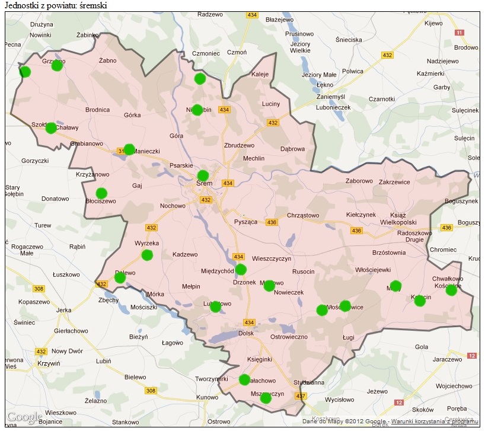
Task: Select the marker left of Nowieczek
Action: (x=269, y=286)
